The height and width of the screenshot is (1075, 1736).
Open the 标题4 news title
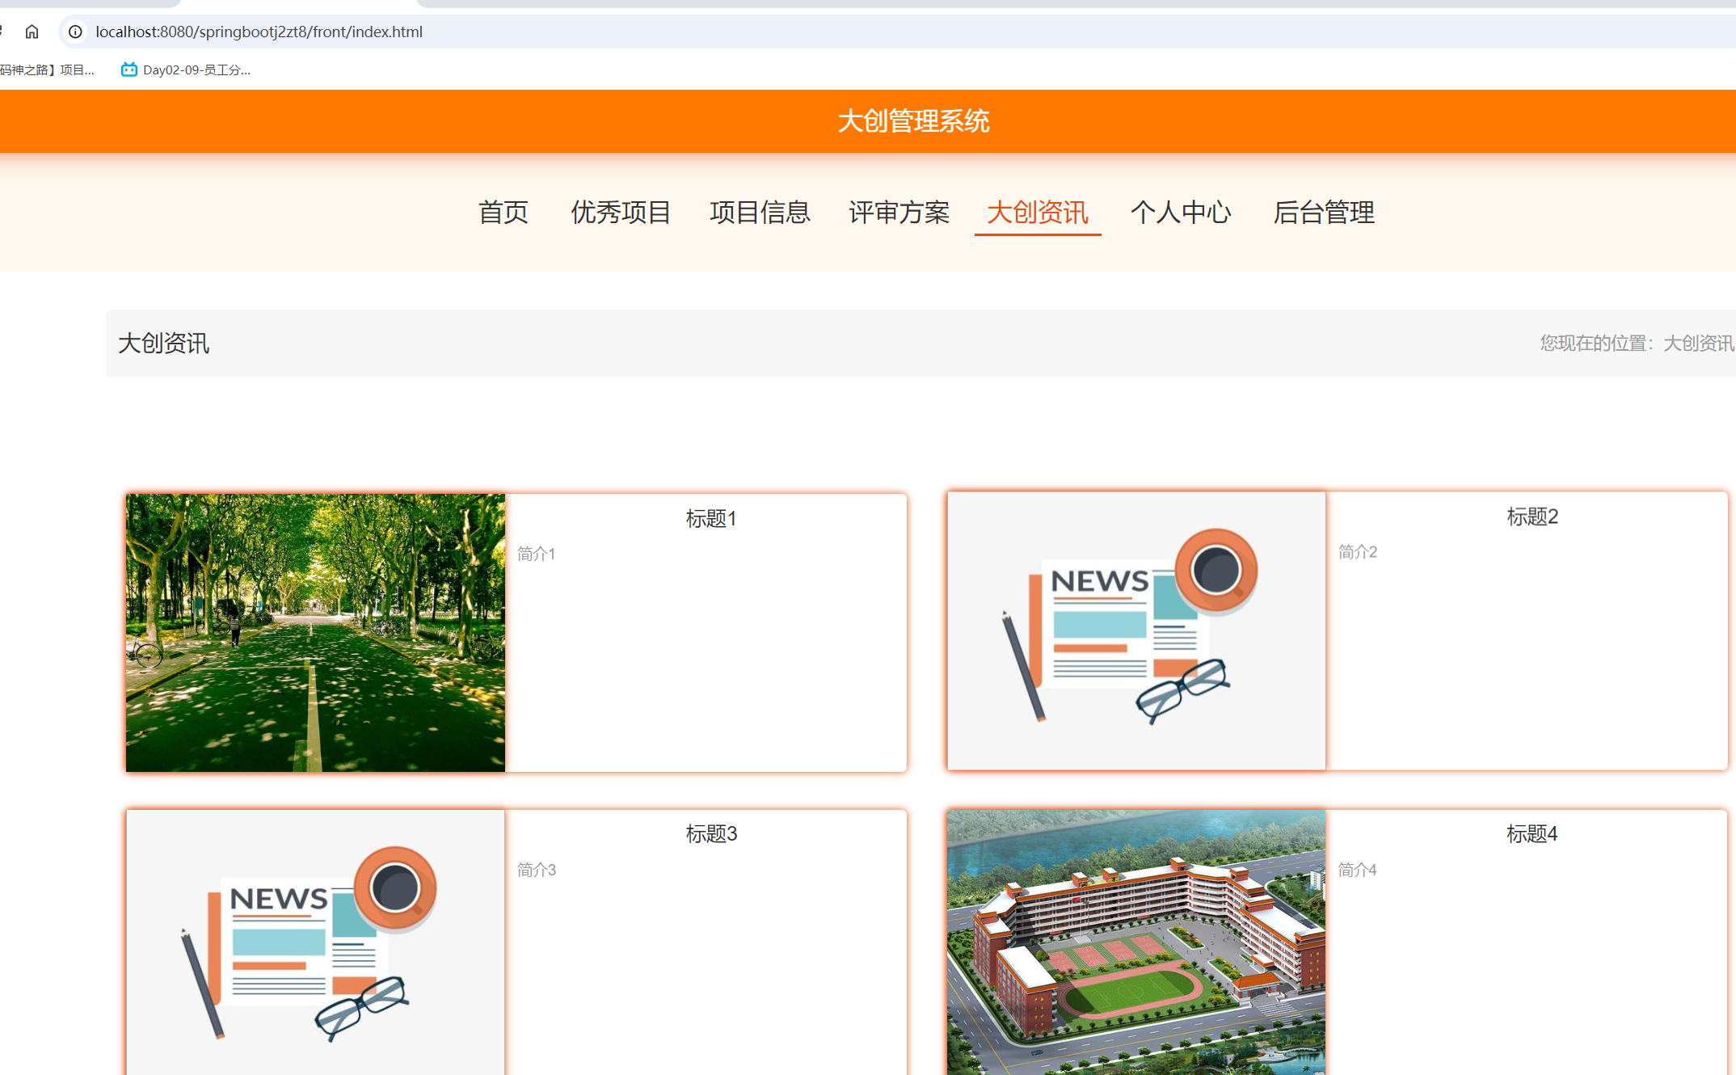coord(1532,833)
